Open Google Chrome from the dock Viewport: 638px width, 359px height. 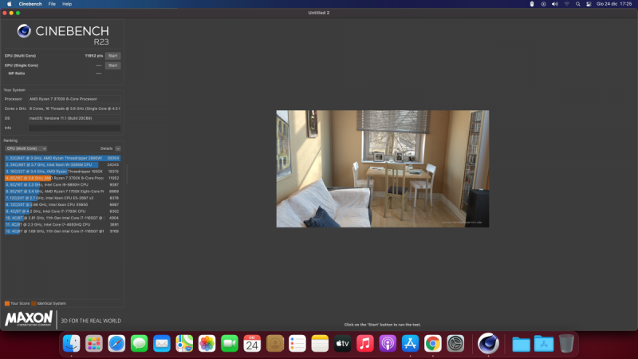432,344
